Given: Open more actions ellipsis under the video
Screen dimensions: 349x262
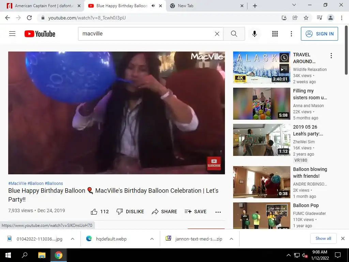Looking at the screenshot, I should tap(218, 212).
